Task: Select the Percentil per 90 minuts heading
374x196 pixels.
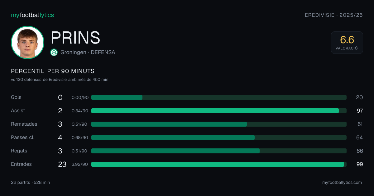Action: point(53,71)
